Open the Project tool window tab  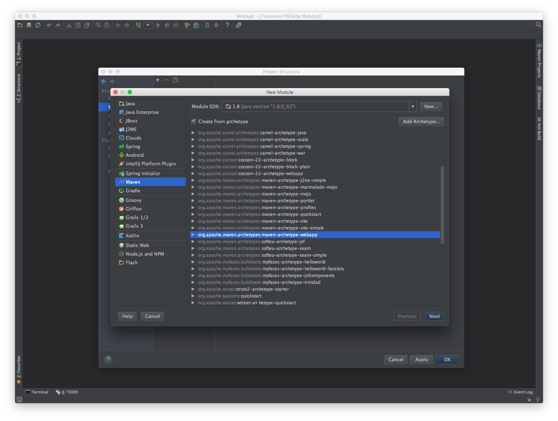pos(19,54)
